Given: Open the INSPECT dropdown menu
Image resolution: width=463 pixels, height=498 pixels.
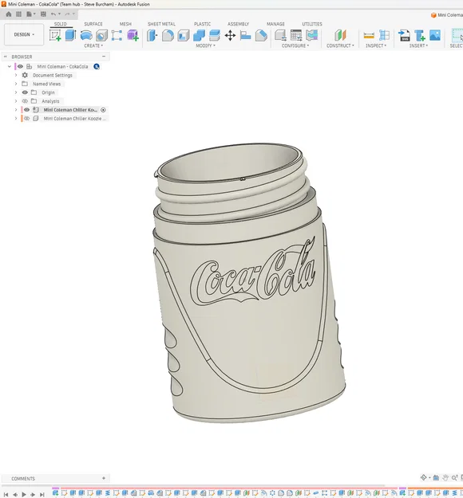Looking at the screenshot, I should [x=376, y=45].
